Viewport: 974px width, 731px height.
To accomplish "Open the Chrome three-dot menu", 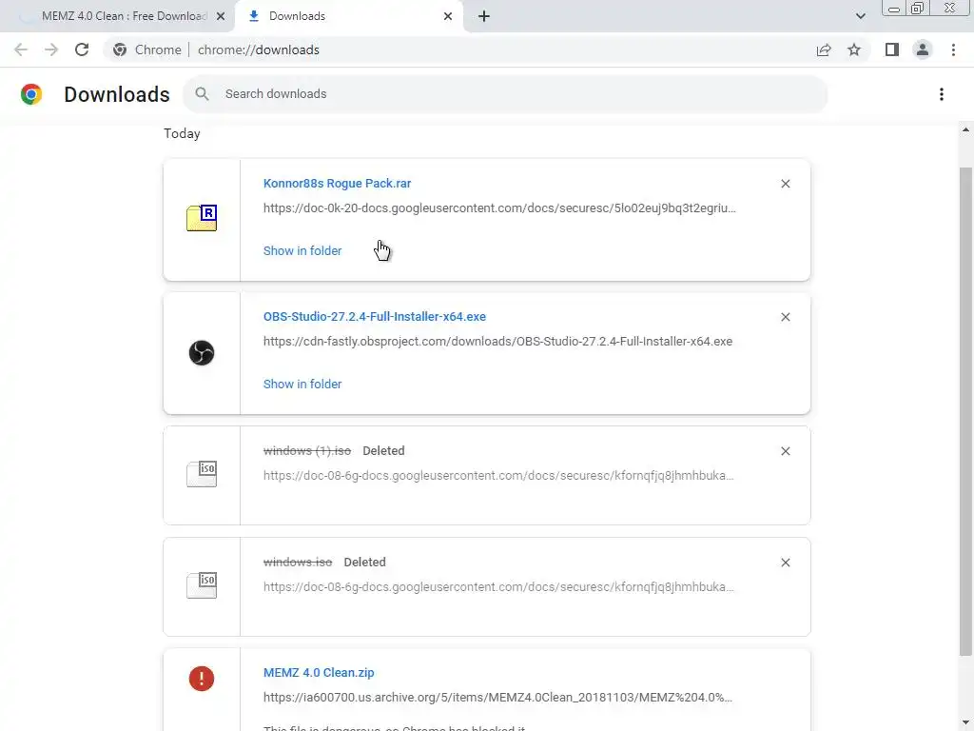I will pyautogui.click(x=953, y=49).
